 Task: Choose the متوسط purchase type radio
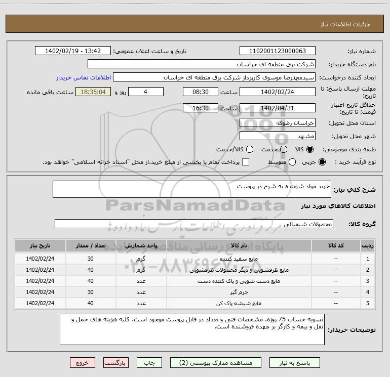[292, 162]
